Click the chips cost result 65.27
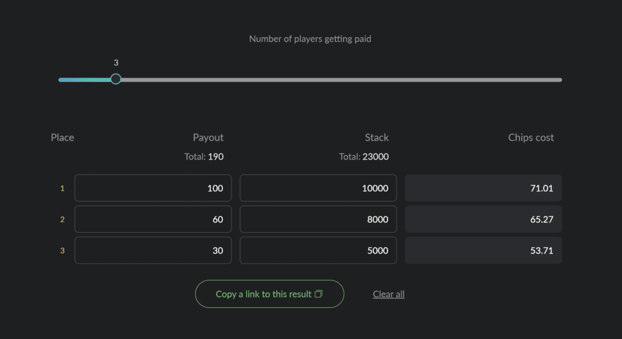This screenshot has height=339, width=622. point(483,219)
